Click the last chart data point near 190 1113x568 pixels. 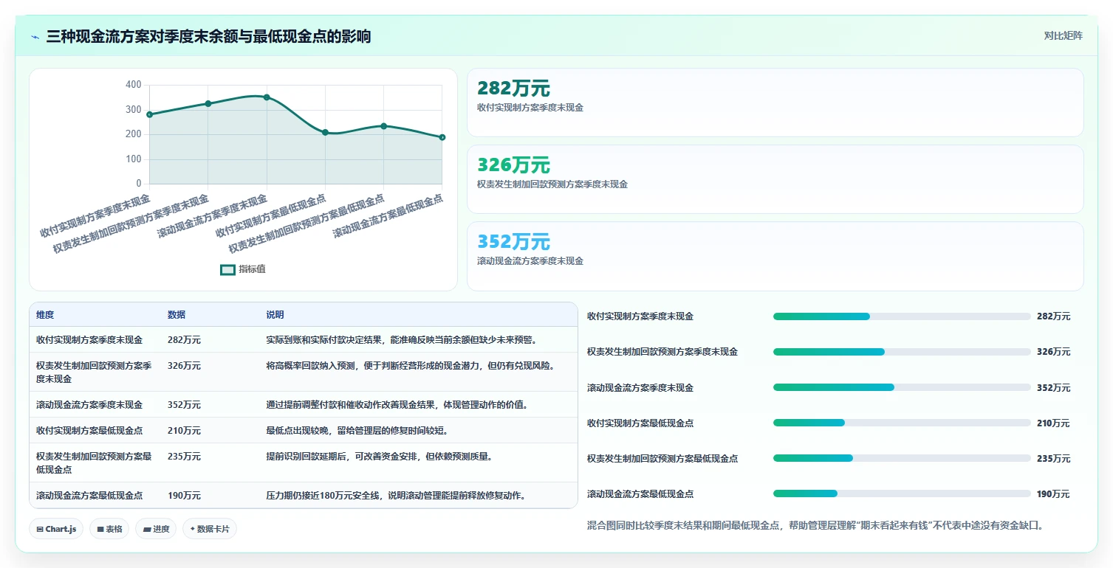442,137
